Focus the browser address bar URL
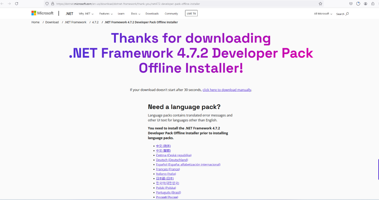The image size is (379, 200). [x=184, y=4]
